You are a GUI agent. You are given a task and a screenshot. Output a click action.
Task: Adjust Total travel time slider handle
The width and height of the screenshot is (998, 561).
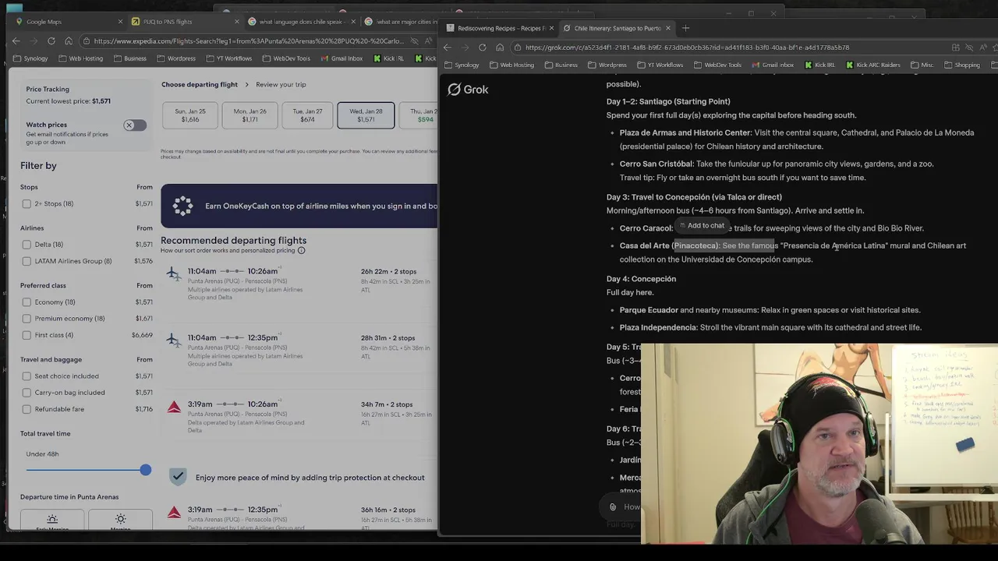146,470
